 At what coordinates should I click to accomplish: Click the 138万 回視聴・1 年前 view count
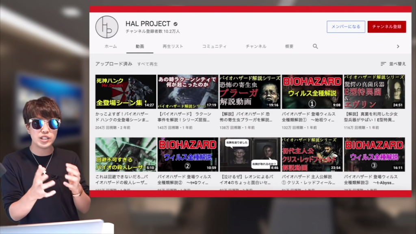coord(237,128)
